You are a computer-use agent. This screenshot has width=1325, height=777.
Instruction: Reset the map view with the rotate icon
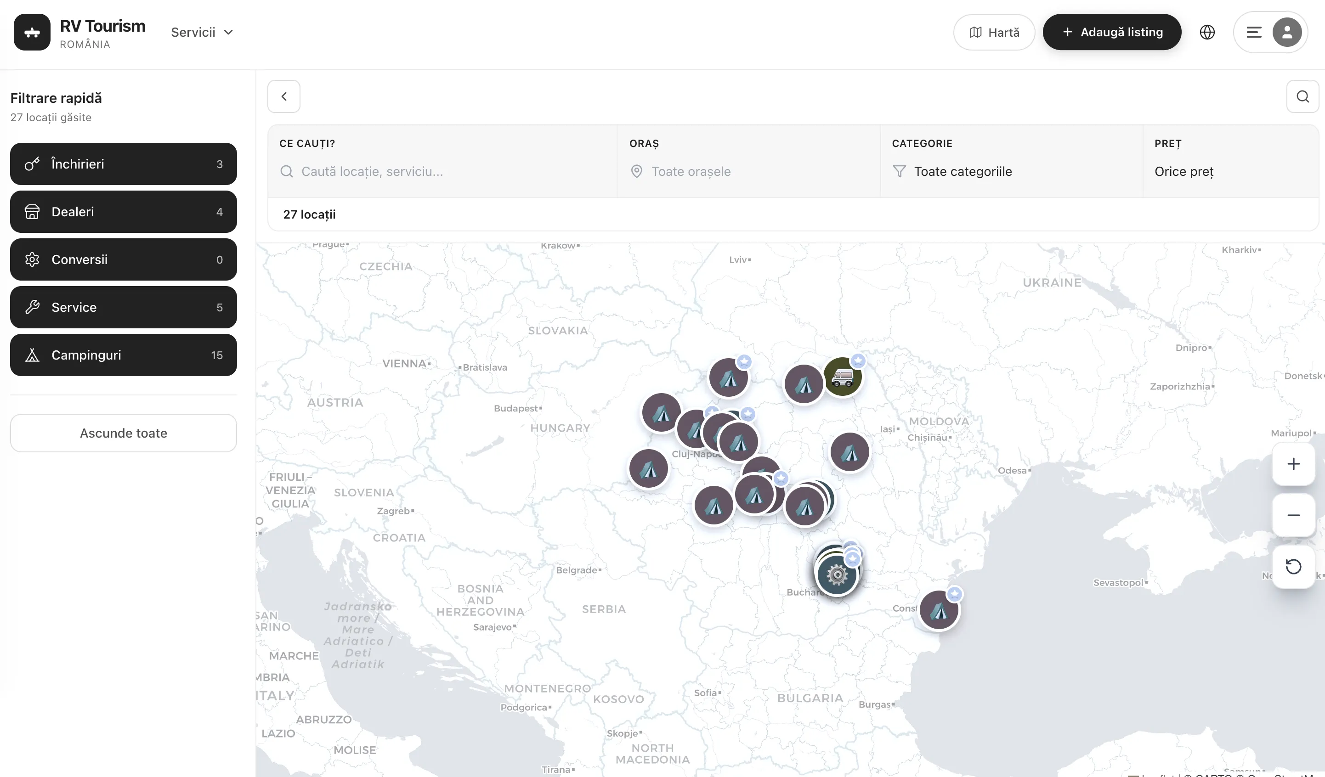[1293, 567]
